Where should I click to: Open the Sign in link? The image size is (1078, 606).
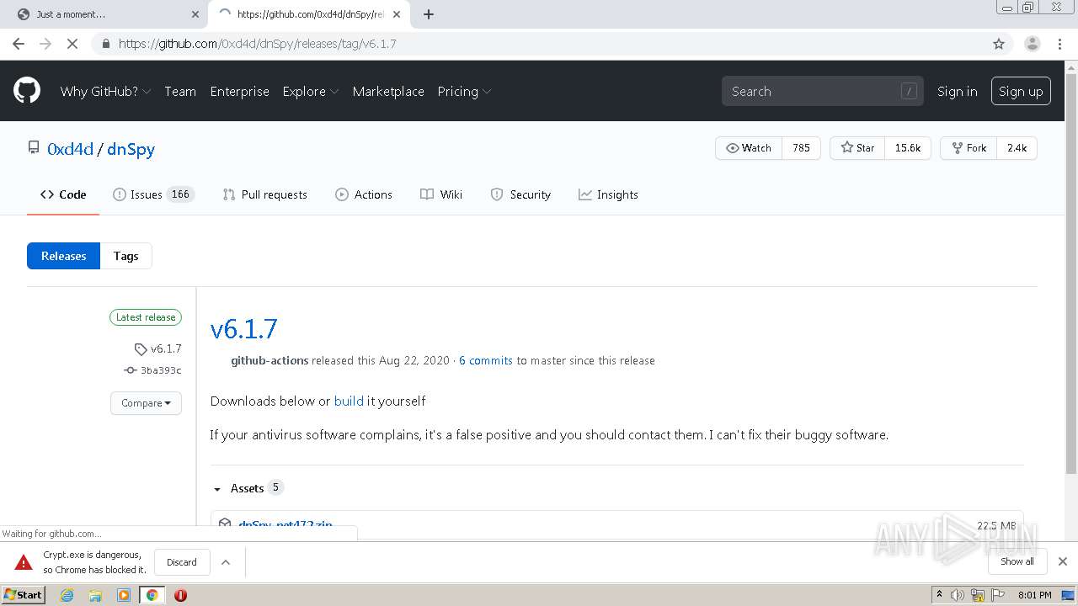(x=957, y=91)
